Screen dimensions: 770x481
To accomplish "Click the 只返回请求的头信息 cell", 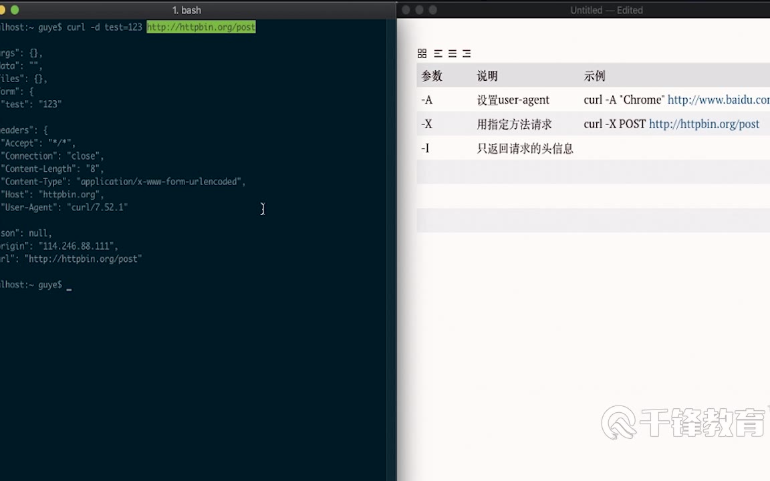I will tap(525, 148).
